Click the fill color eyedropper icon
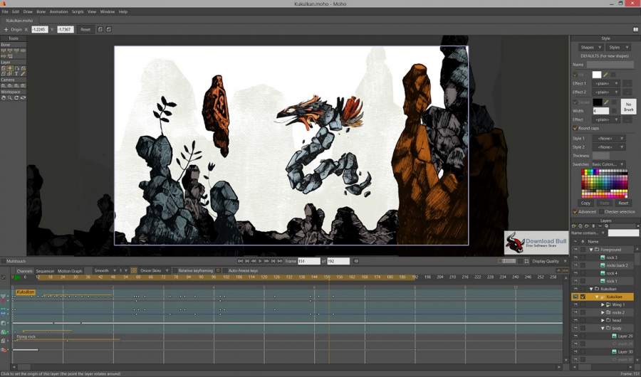Viewport: 641px width, 377px height. click(x=605, y=75)
